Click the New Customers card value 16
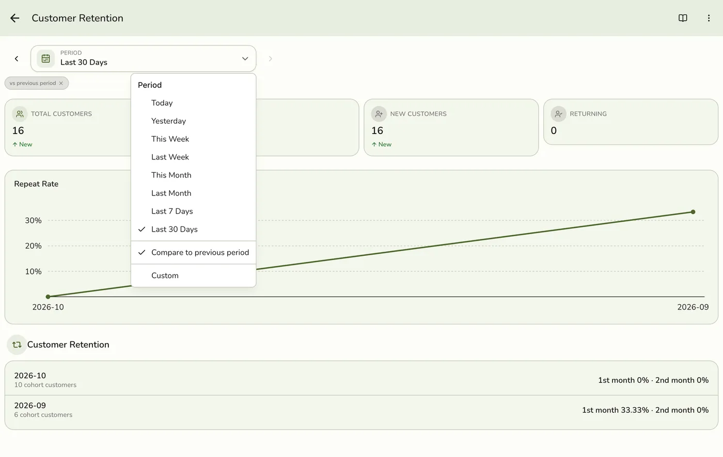 coord(378,131)
